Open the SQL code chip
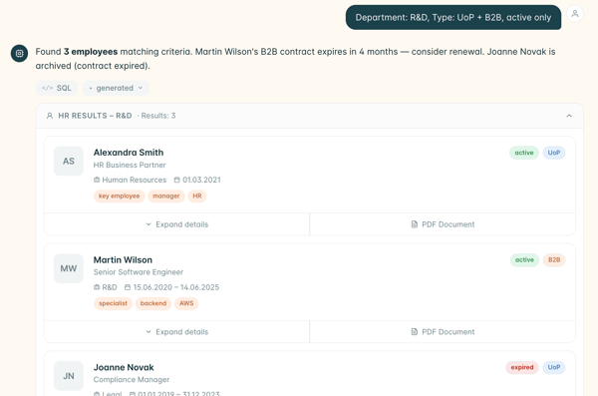Image resolution: width=598 pixels, height=396 pixels. [x=57, y=88]
